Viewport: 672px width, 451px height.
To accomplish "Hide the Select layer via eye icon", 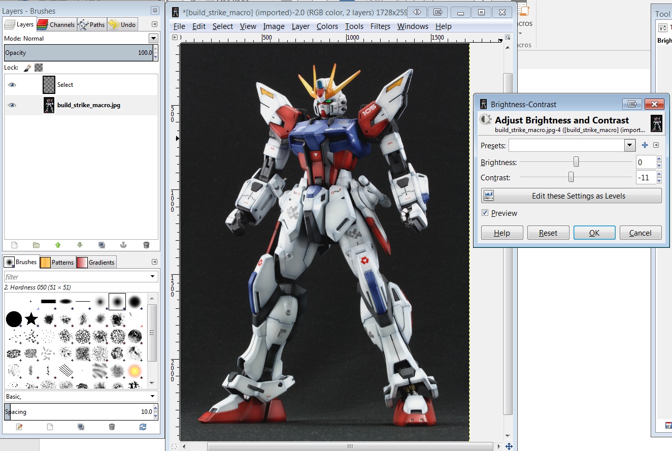I will [12, 85].
